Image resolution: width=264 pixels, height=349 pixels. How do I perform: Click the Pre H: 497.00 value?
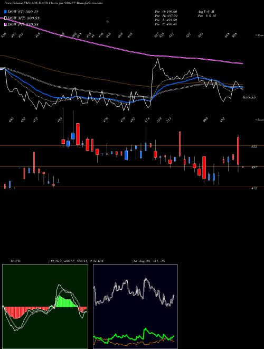[x=166, y=16]
